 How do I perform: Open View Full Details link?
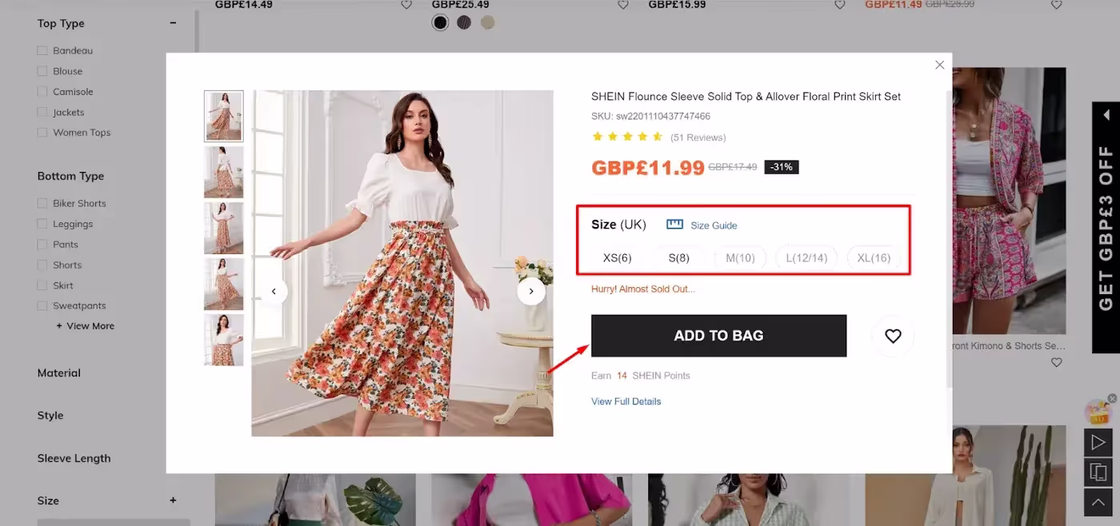(x=626, y=401)
